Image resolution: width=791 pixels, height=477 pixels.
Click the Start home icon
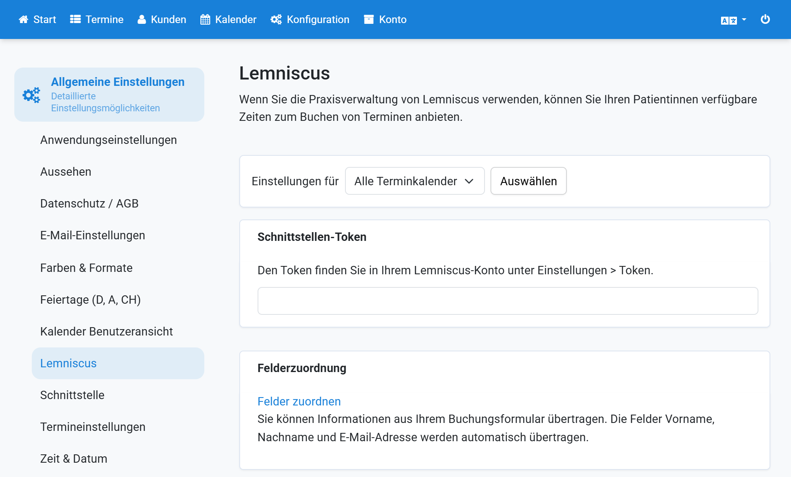(23, 19)
